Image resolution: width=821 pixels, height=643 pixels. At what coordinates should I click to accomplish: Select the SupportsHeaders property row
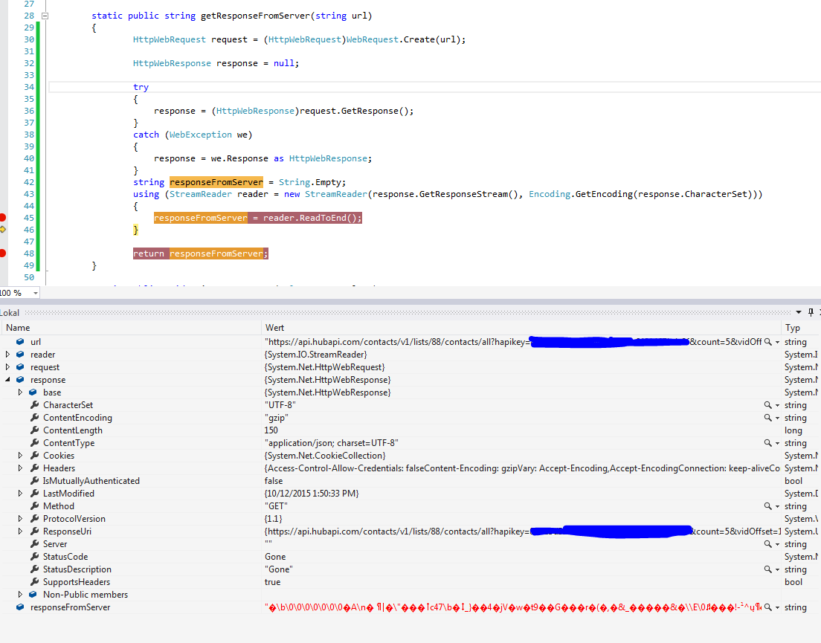tap(410, 582)
